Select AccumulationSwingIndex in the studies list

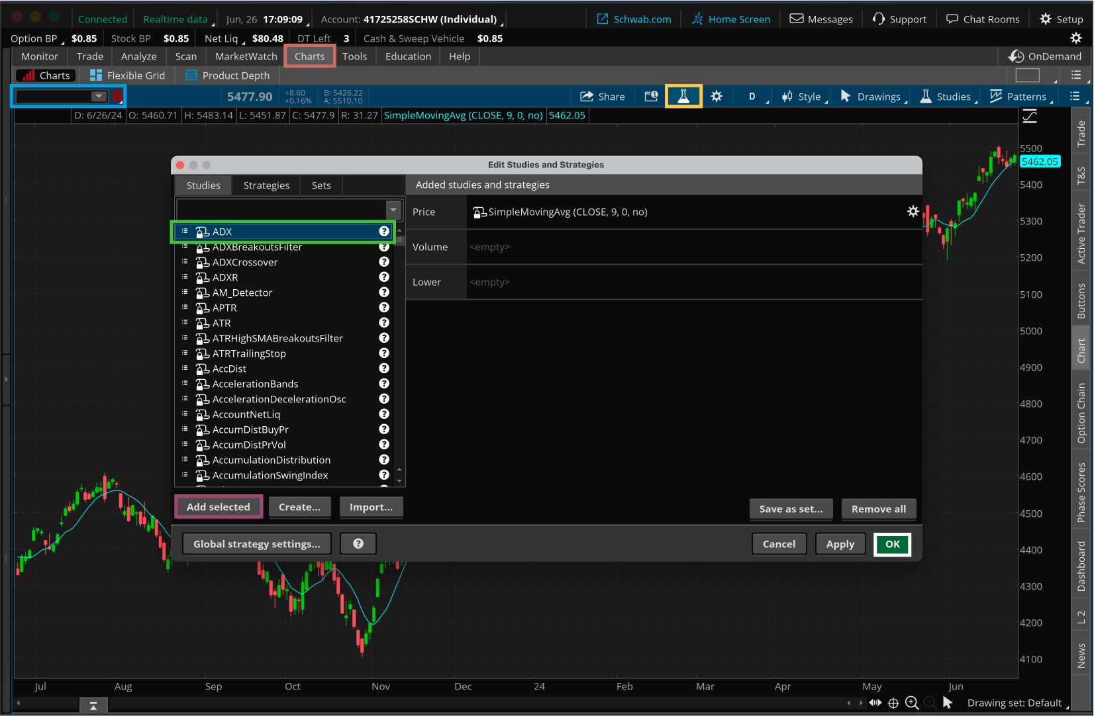tap(285, 475)
